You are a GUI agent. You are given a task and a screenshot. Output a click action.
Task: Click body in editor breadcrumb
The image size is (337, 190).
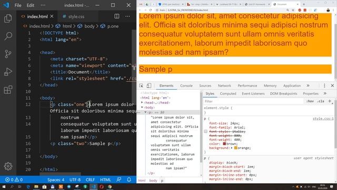click(90, 26)
